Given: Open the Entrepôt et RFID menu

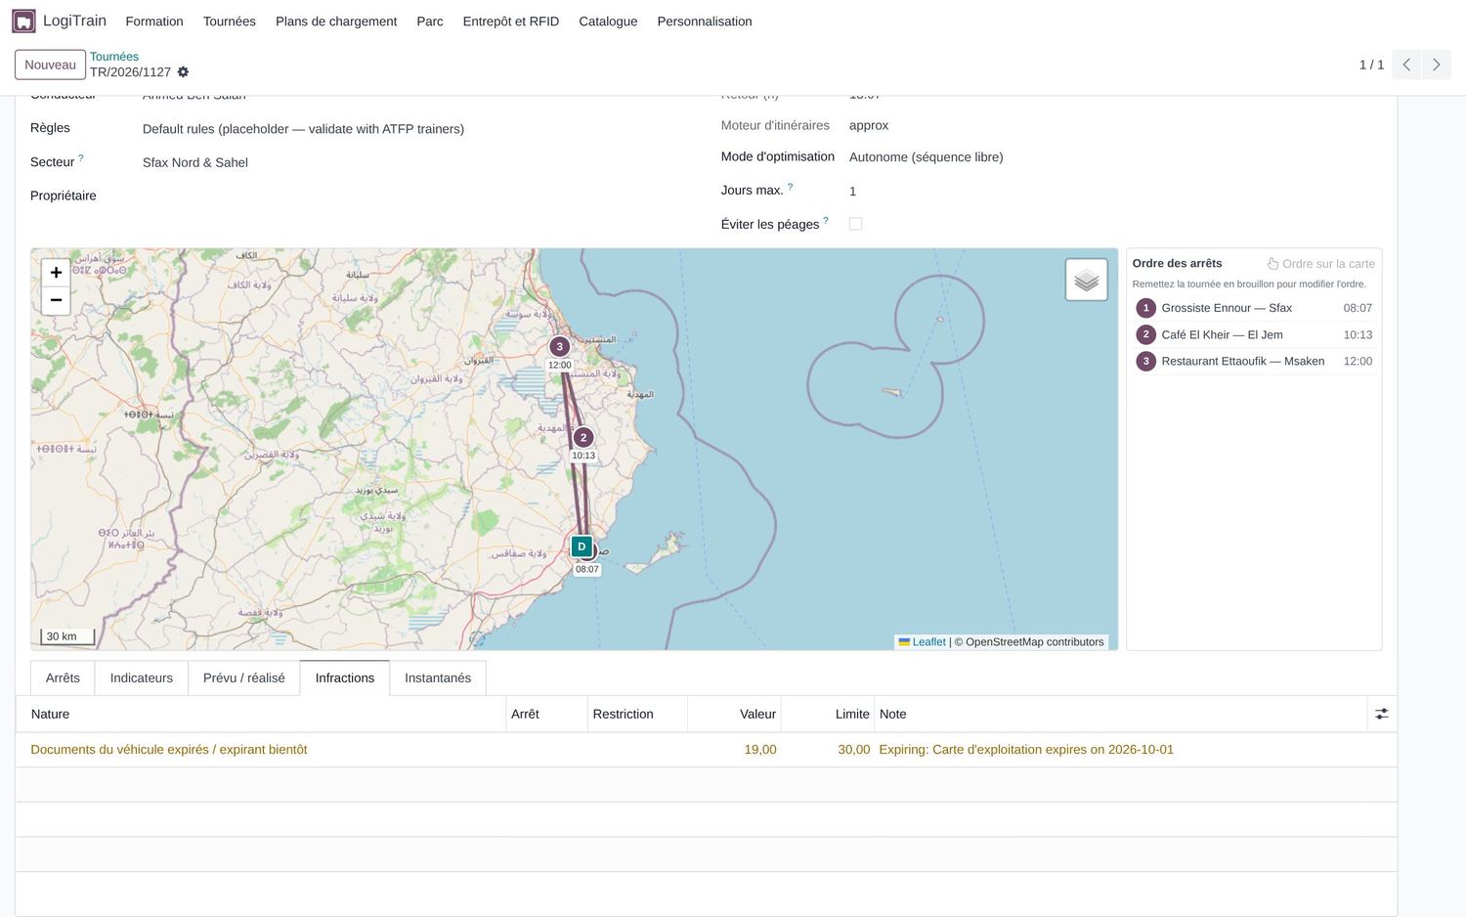Looking at the screenshot, I should pos(511,22).
